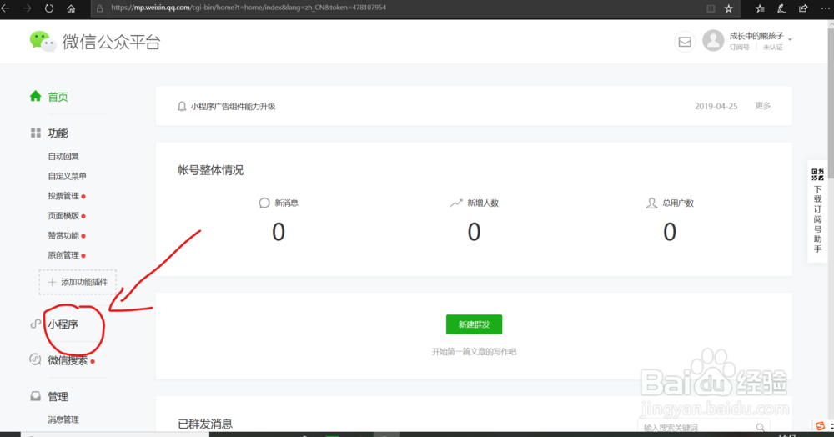The height and width of the screenshot is (437, 834).
Task: Click 更多 announcements link
Action: [x=763, y=106]
